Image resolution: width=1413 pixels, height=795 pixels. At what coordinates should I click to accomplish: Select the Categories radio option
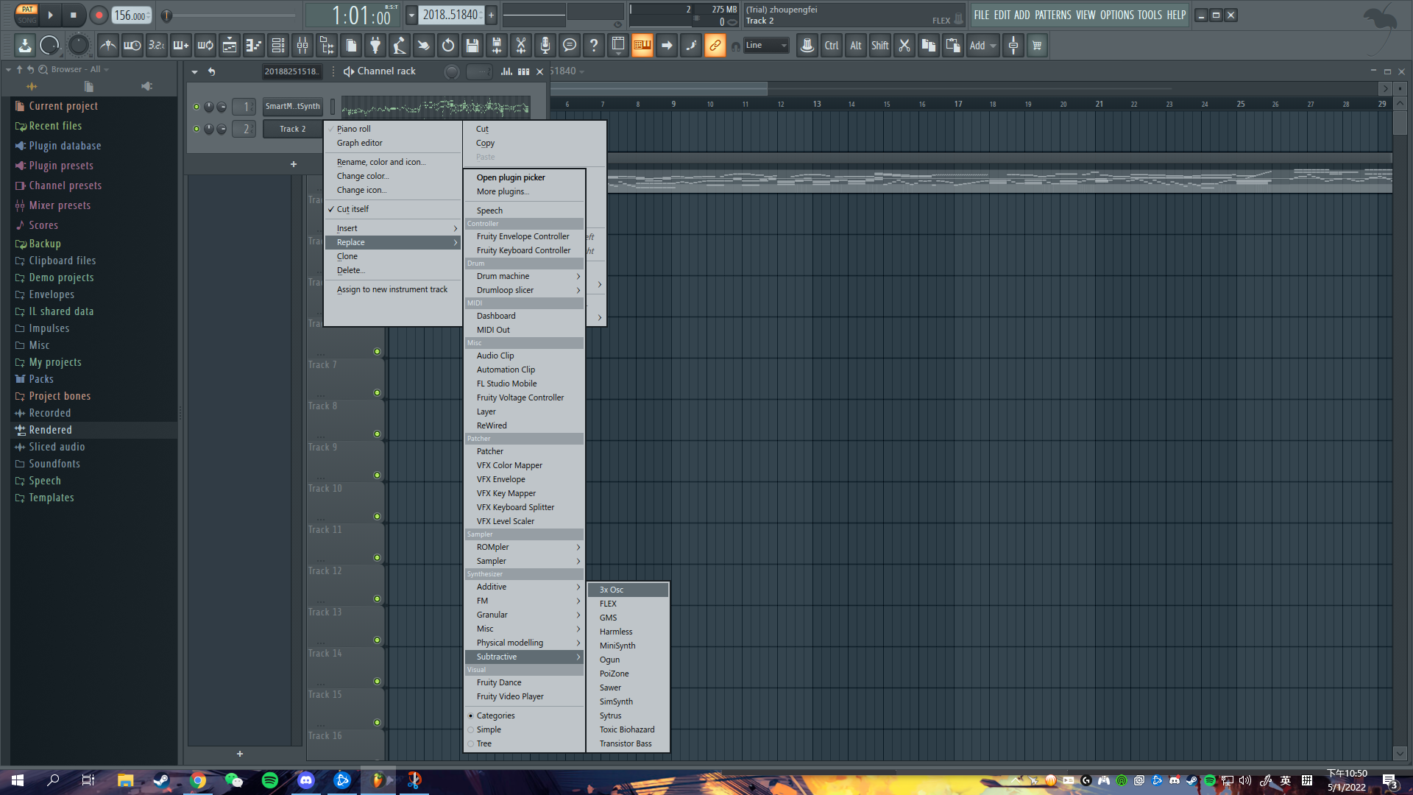tap(524, 715)
